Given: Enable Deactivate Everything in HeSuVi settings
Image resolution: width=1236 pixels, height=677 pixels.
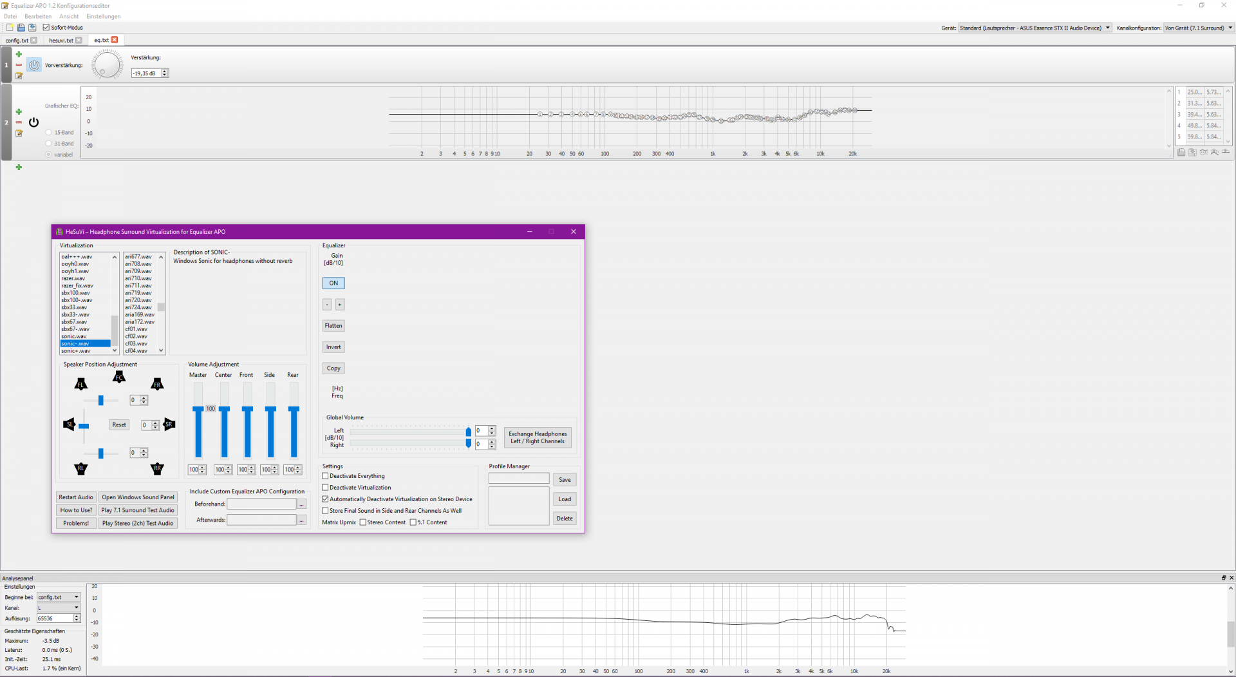Looking at the screenshot, I should (x=325, y=476).
